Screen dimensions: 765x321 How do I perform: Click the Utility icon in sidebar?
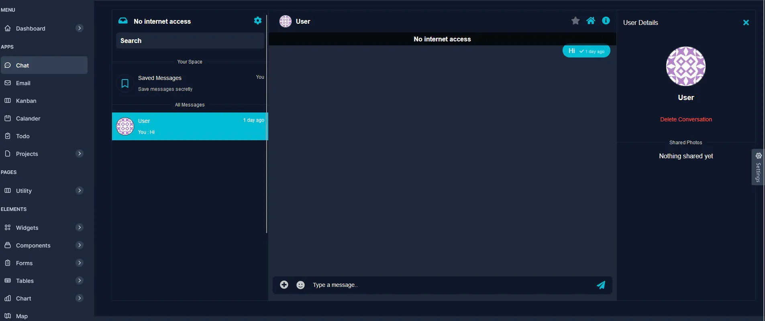pyautogui.click(x=8, y=190)
